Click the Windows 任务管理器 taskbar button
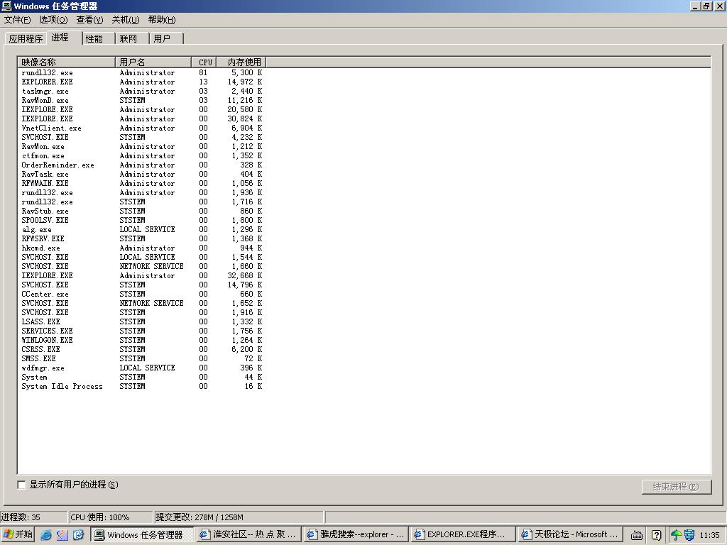 click(142, 534)
